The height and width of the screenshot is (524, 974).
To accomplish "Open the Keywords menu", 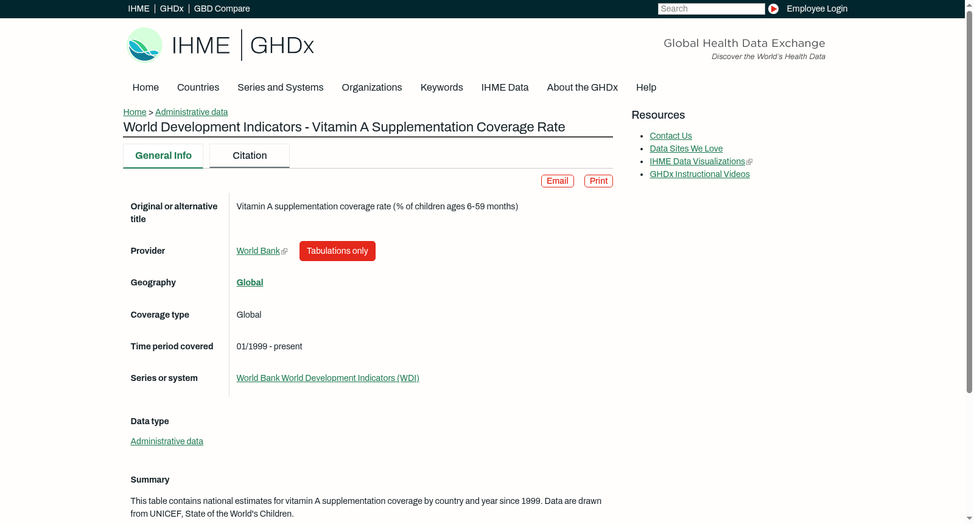I will [442, 88].
